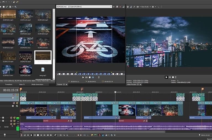Toggle loop playback in Trimmer

coord(93,77)
